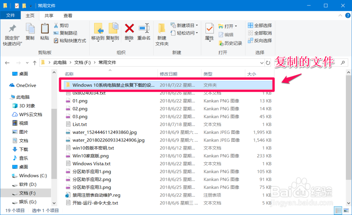Click the navigation pane scrollbar down arrow
This screenshot has width=352, height=215.
pos(54,203)
